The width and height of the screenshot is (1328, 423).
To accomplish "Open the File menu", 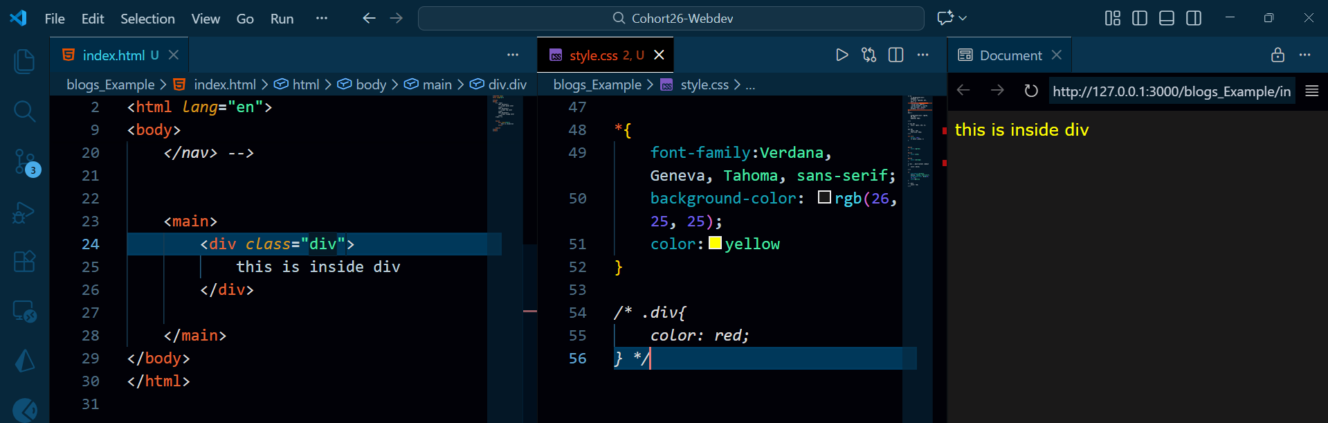I will (x=55, y=19).
